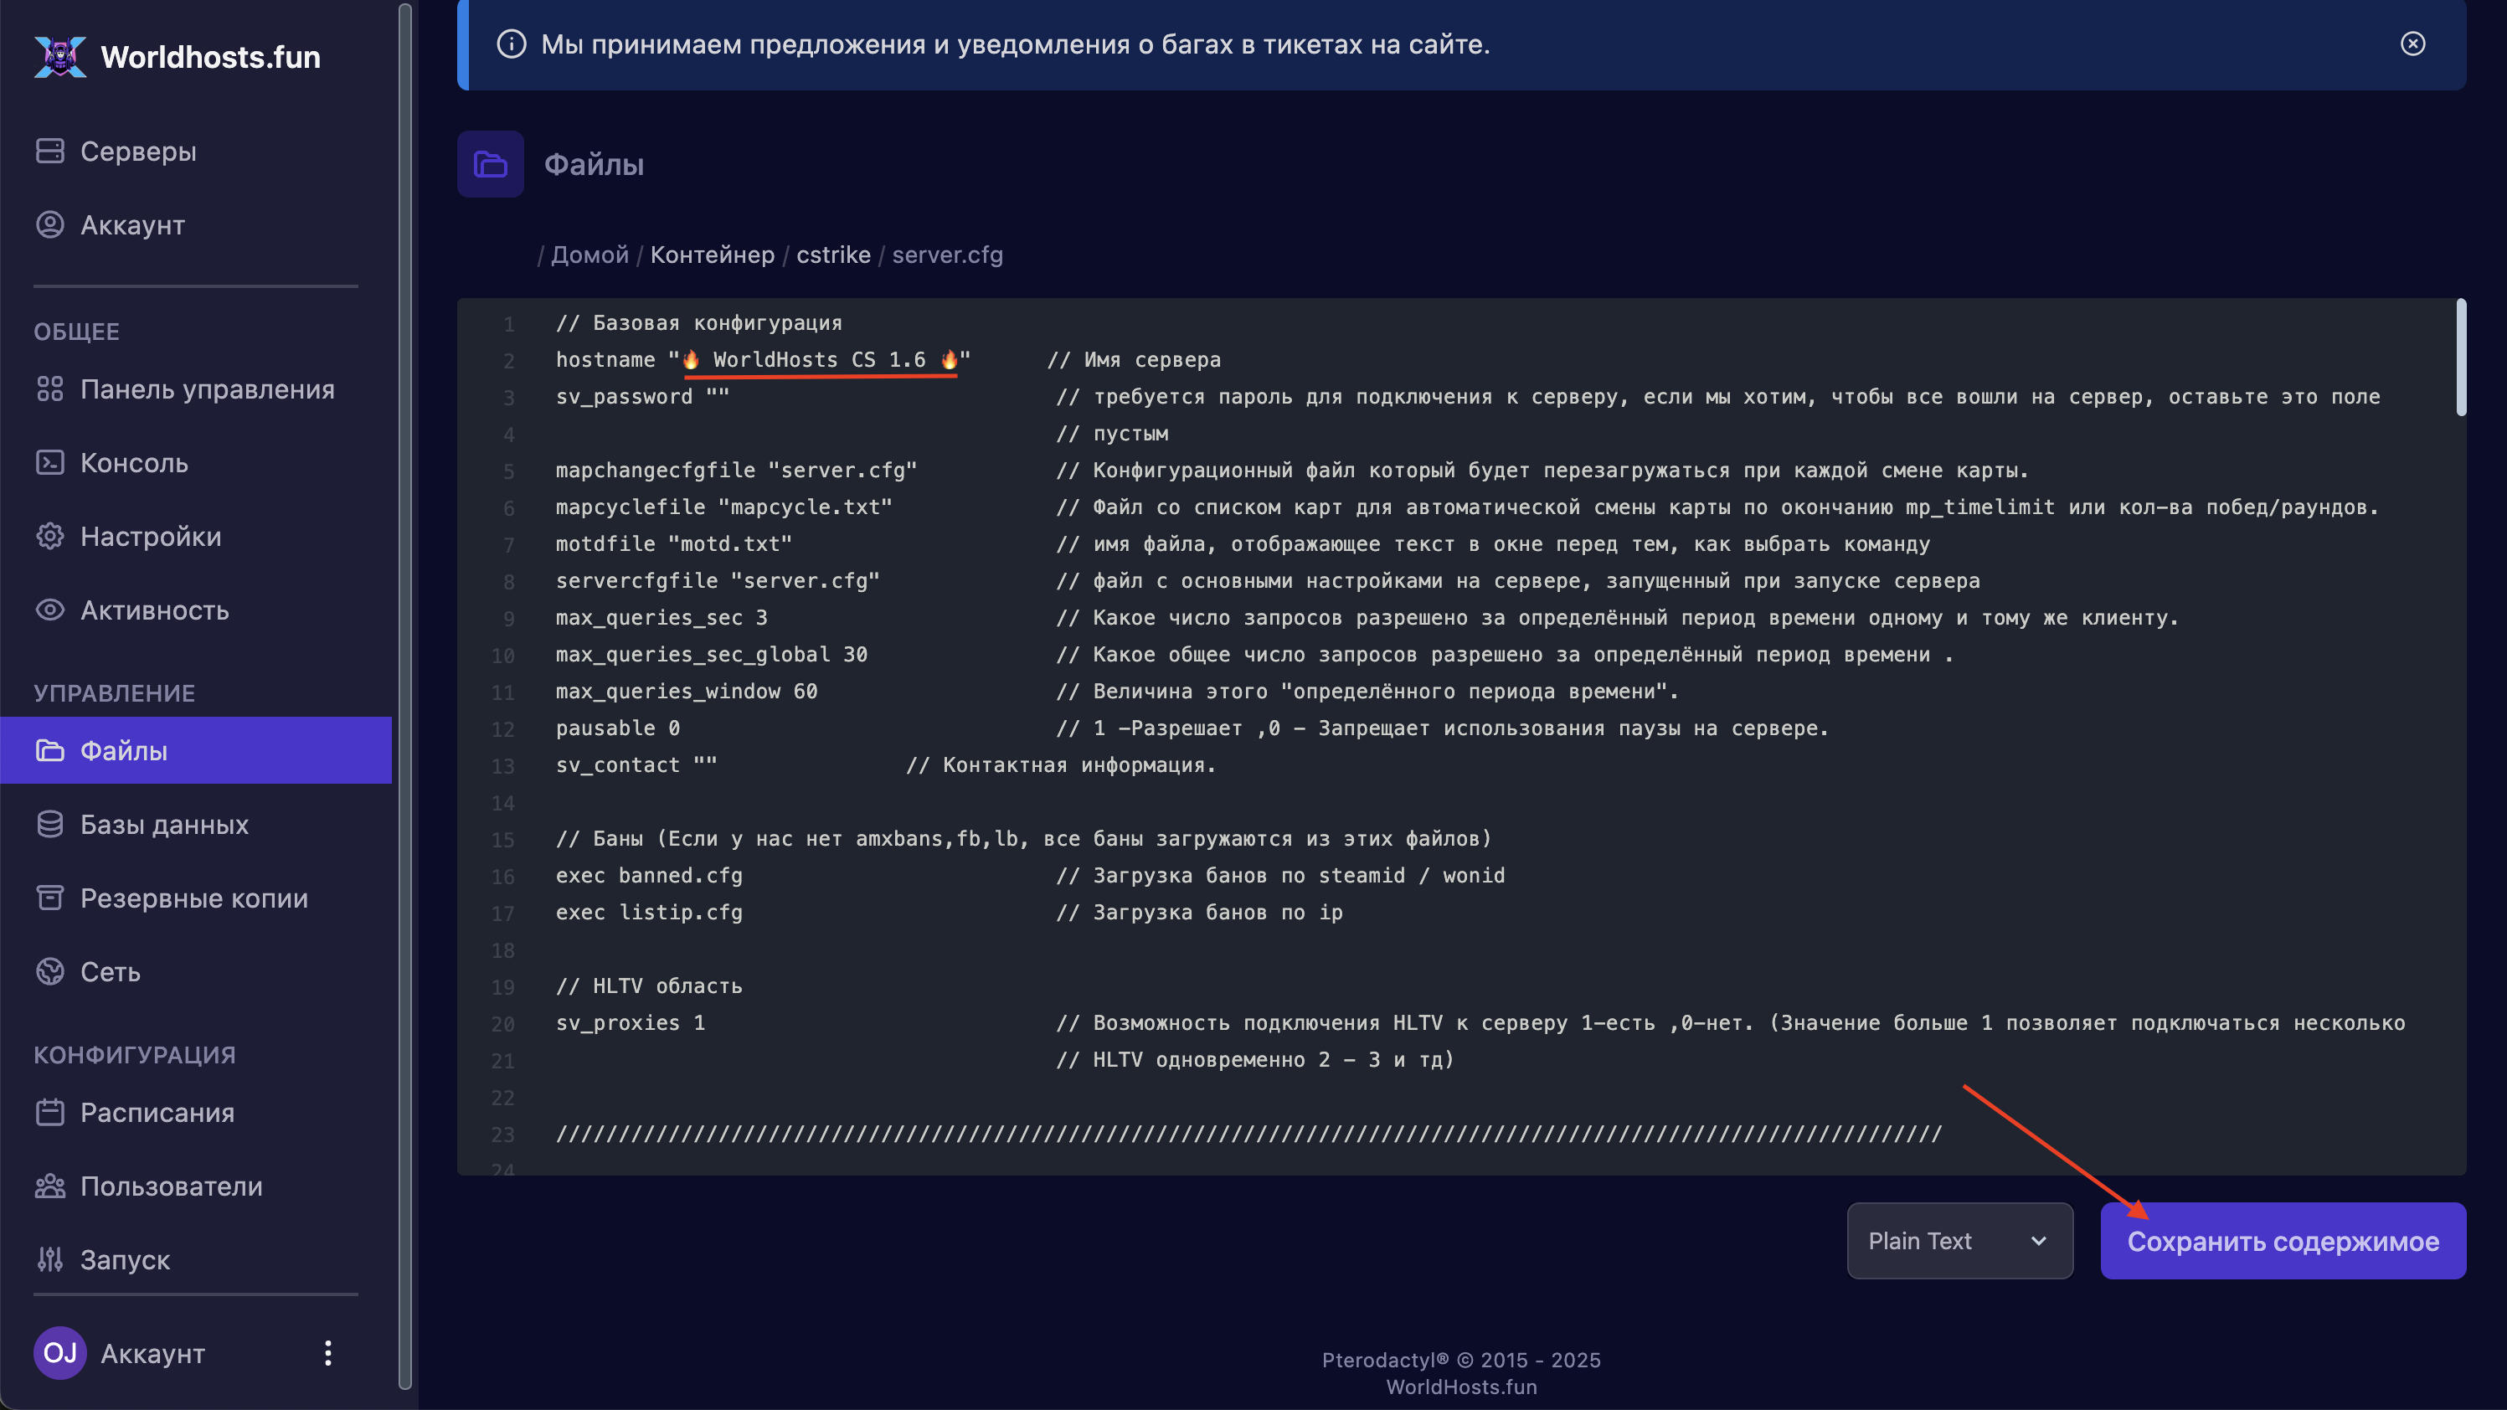This screenshot has width=2507, height=1410.
Task: Open Серверы via its server icon
Action: [x=49, y=151]
